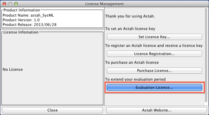Screen dimensions: 209x115
Task: Click 'Thank you for using Astah.' text
Action: [x=130, y=16]
